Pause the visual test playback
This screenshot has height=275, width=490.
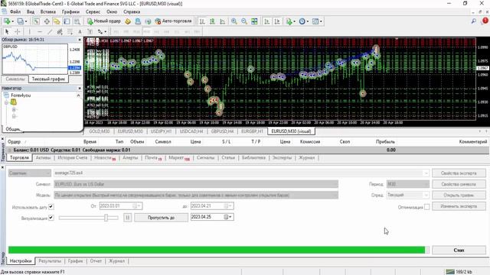[x=128, y=217]
